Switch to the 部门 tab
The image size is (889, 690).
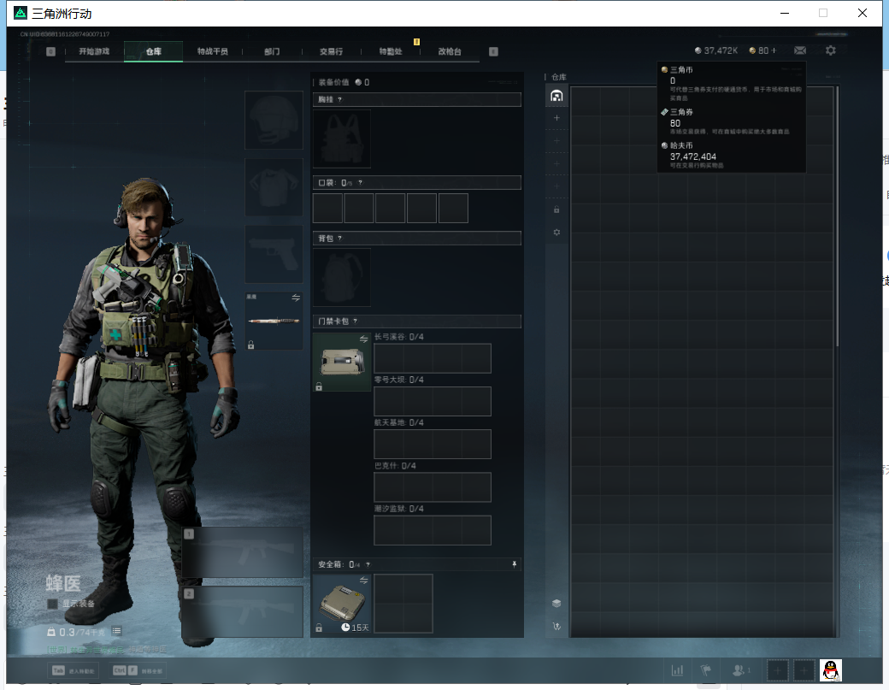(272, 51)
